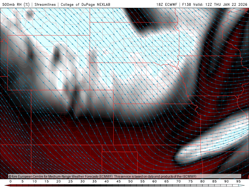Viewport: 249px width, 187px height.
Task: Click the "500mb RH (%)" title text
Action: [16, 4]
